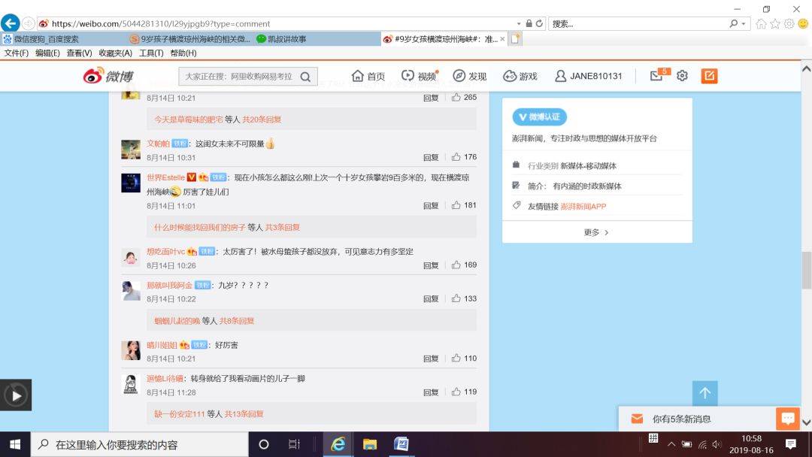The width and height of the screenshot is (812, 457).
Task: Open the 工具(T) menu
Action: point(151,53)
